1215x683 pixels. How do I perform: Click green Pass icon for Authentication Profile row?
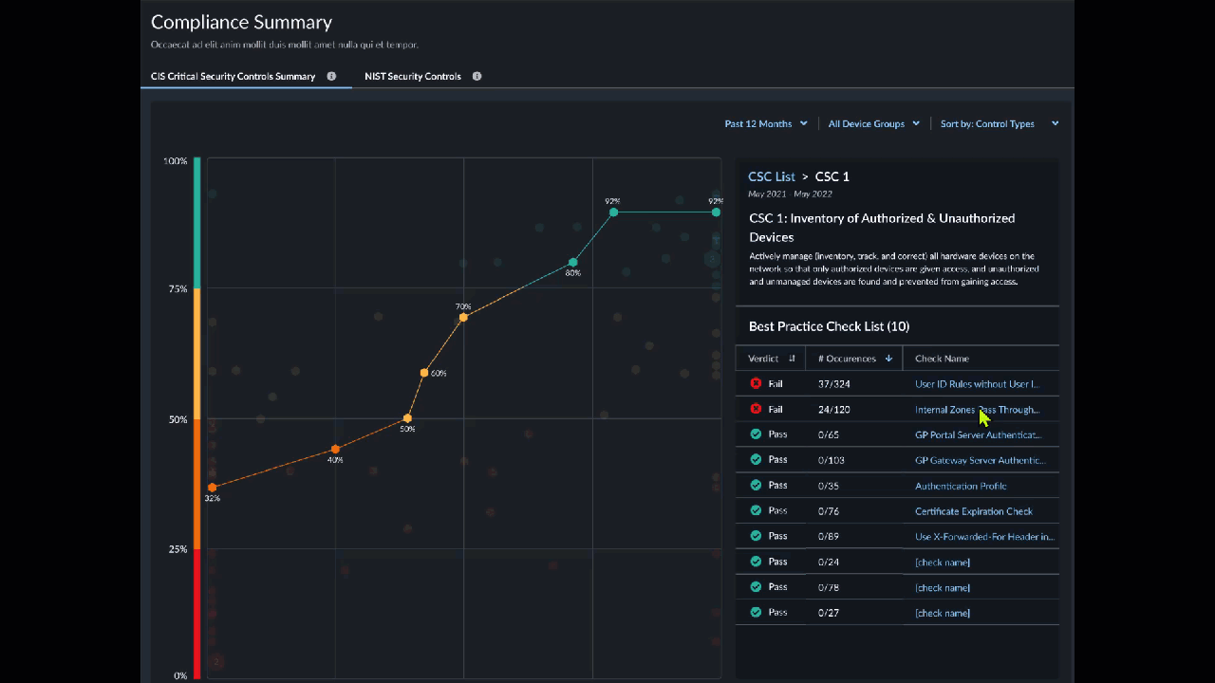(x=756, y=486)
